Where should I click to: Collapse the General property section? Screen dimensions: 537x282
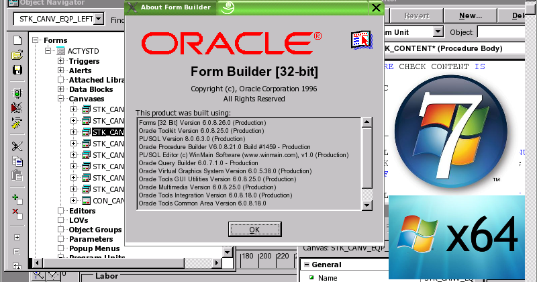coord(307,265)
